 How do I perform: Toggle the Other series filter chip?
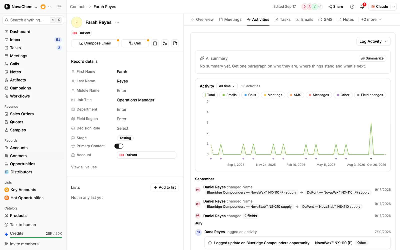click(x=343, y=95)
